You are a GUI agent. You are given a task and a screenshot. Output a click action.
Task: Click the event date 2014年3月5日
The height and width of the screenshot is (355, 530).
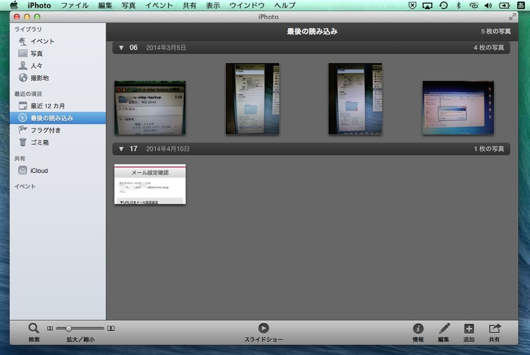[166, 48]
